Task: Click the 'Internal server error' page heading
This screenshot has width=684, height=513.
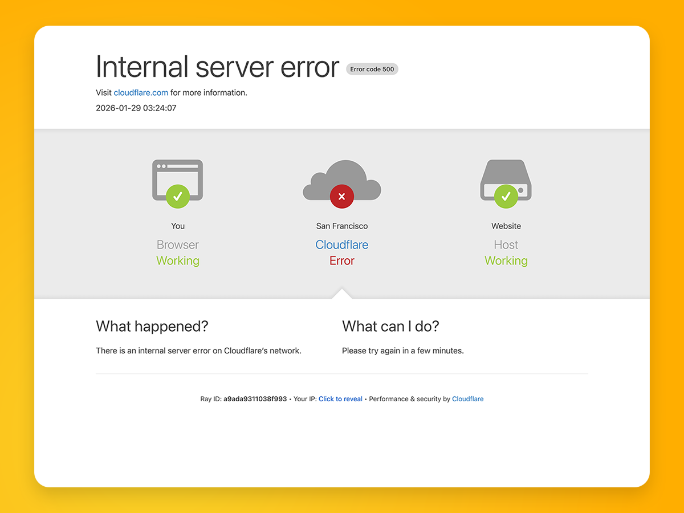Action: 217,67
